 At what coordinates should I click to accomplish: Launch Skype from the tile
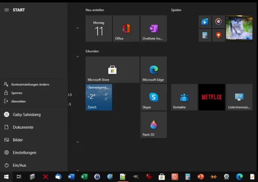coord(153,97)
